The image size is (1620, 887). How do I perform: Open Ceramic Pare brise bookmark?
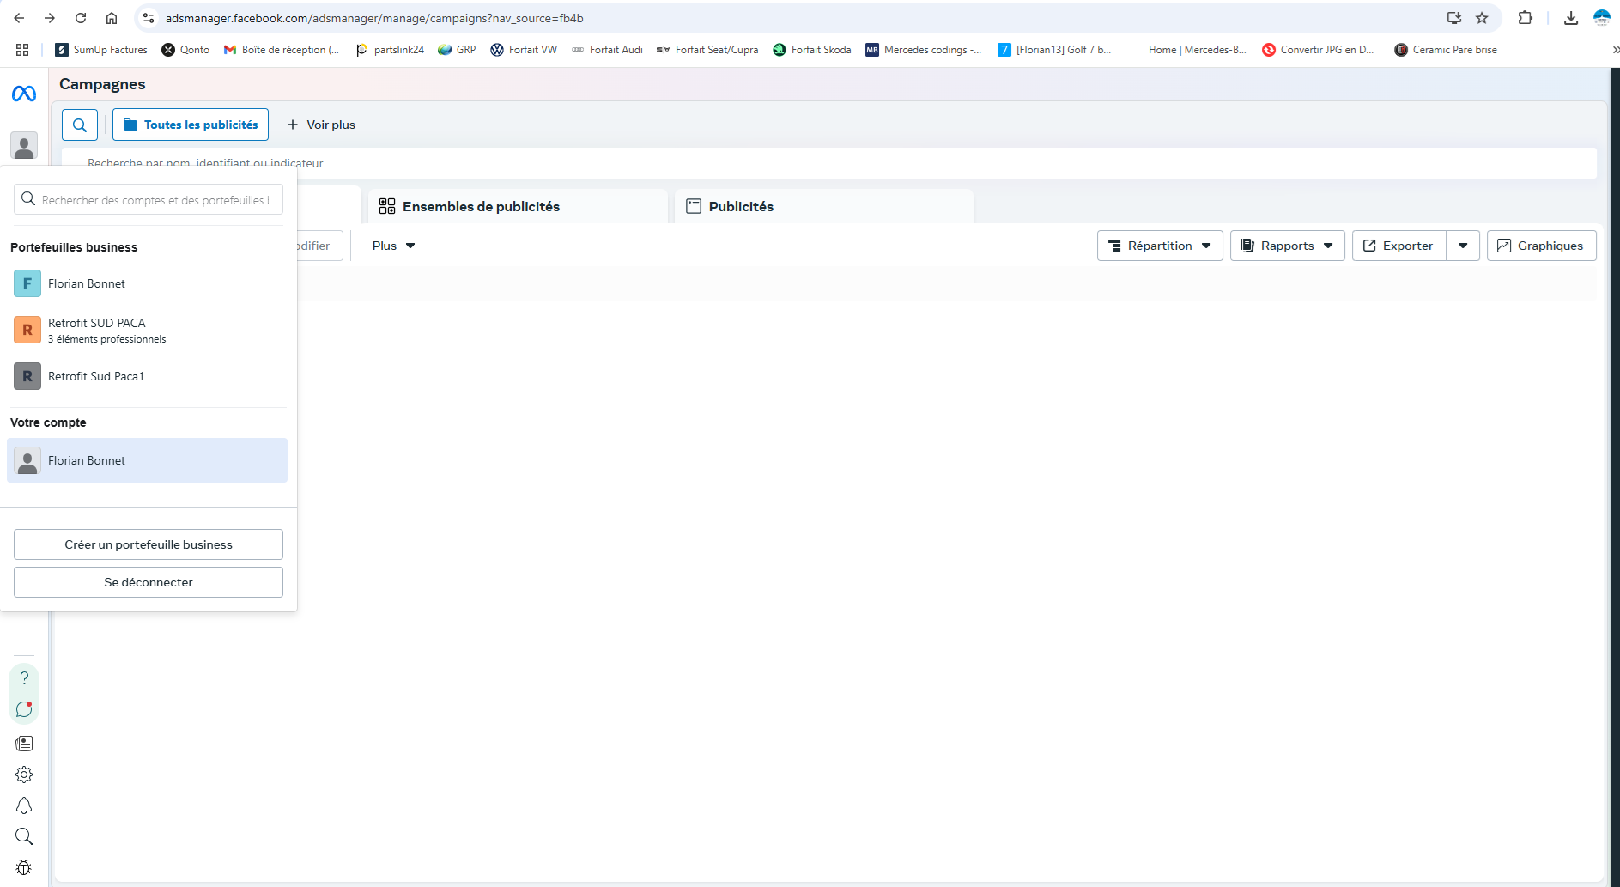tap(1446, 50)
